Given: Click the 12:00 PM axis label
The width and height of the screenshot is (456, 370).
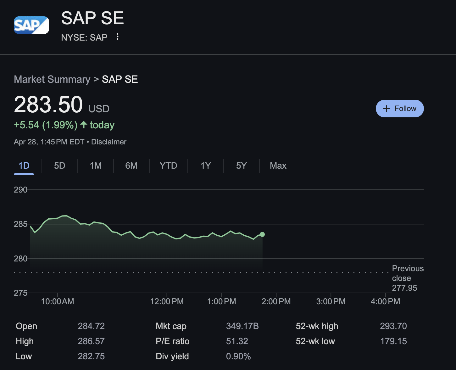Looking at the screenshot, I should (x=167, y=301).
